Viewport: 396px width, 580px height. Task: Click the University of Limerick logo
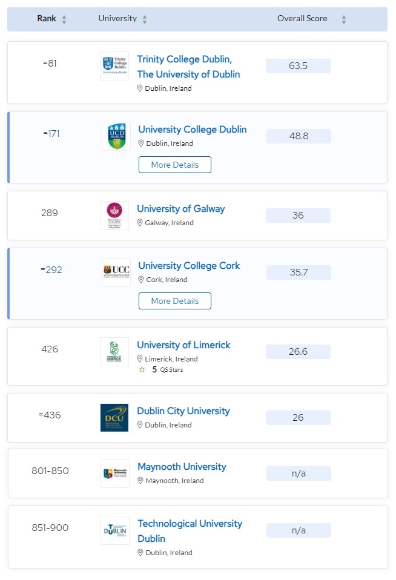pos(115,351)
